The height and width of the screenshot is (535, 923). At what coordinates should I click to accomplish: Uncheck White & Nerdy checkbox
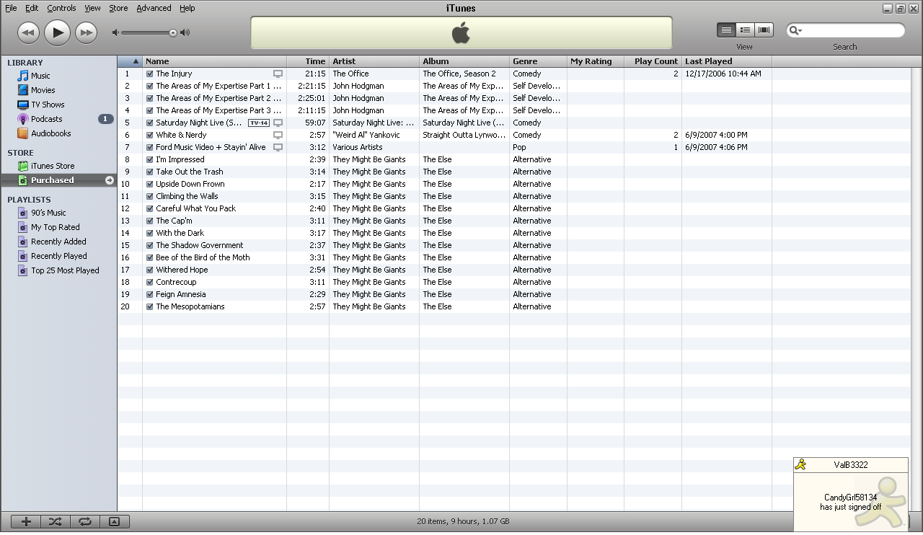click(x=149, y=135)
